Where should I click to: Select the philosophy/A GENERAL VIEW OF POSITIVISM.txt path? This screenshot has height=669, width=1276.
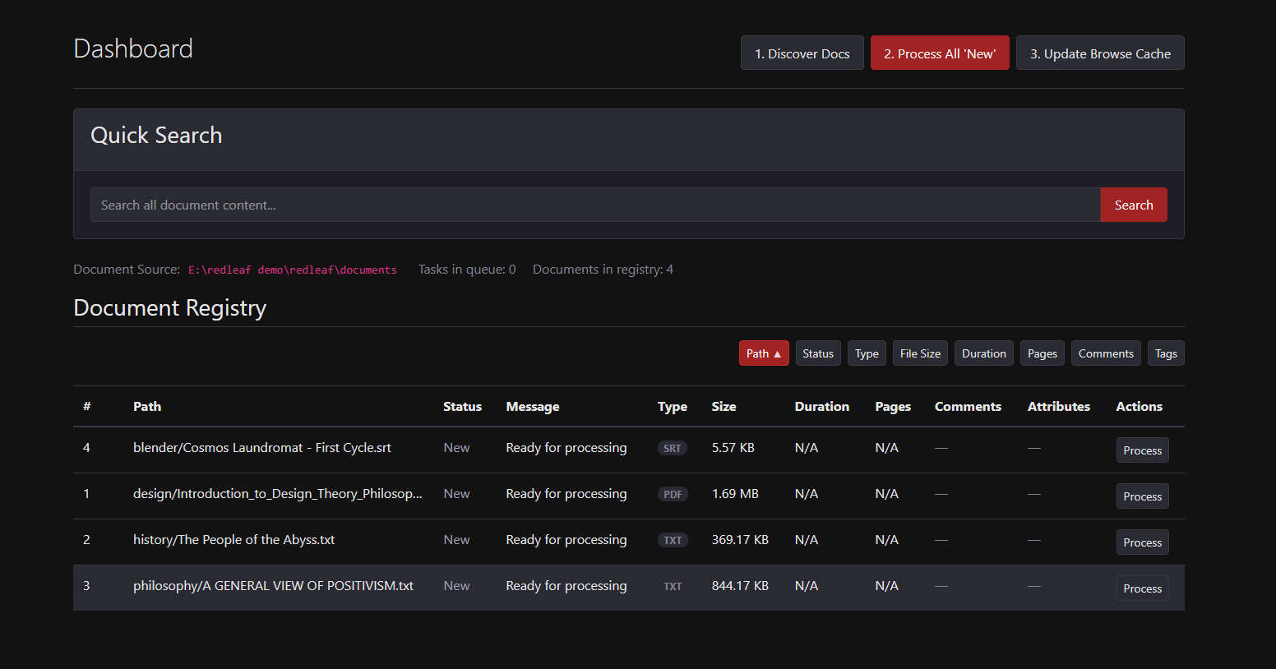point(273,586)
